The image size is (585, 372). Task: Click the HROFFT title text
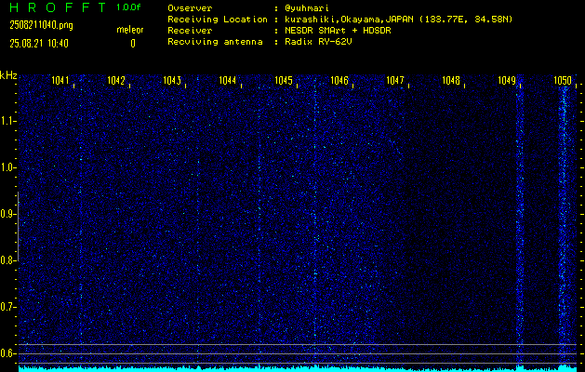click(x=58, y=7)
